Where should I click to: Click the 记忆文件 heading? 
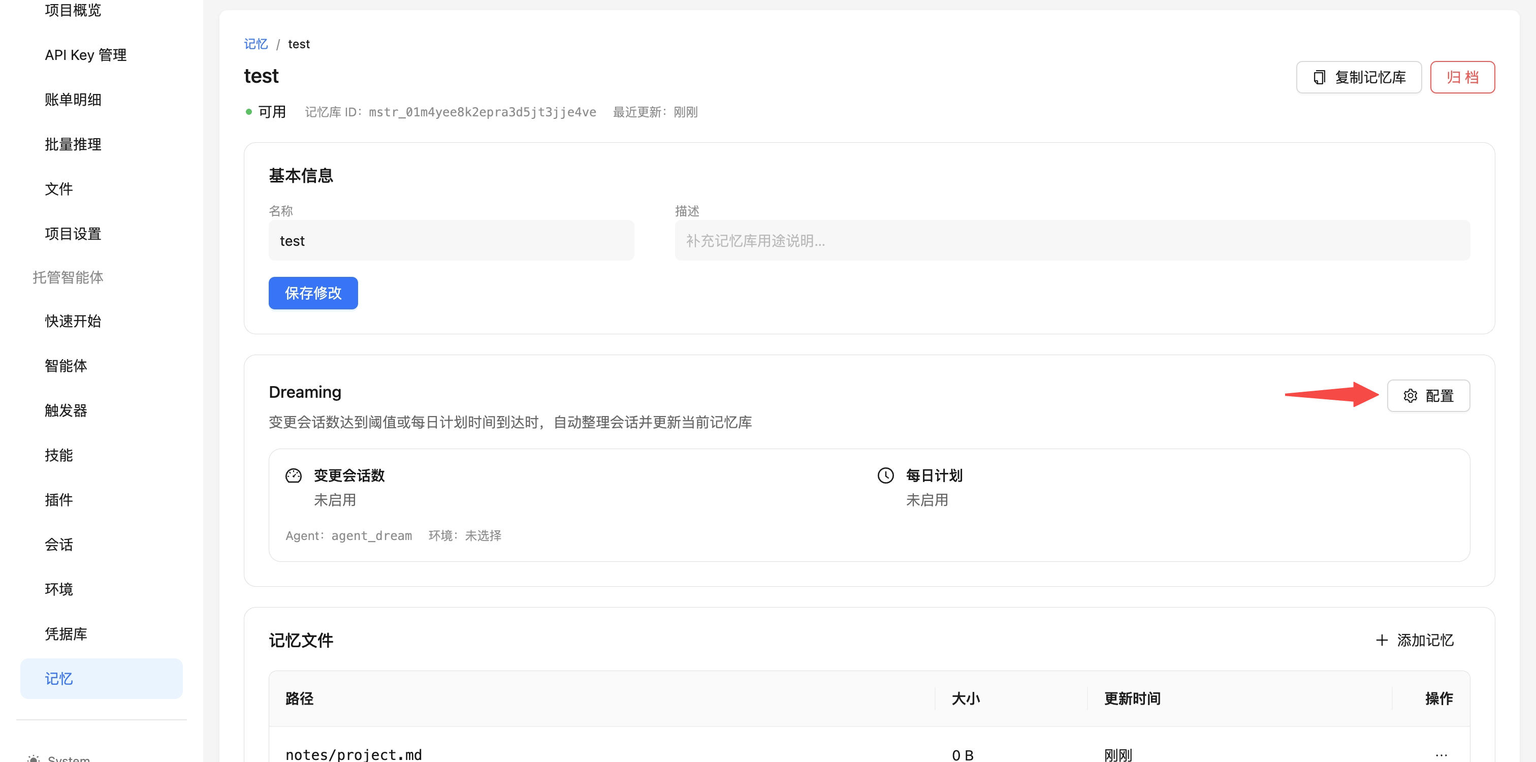[301, 641]
